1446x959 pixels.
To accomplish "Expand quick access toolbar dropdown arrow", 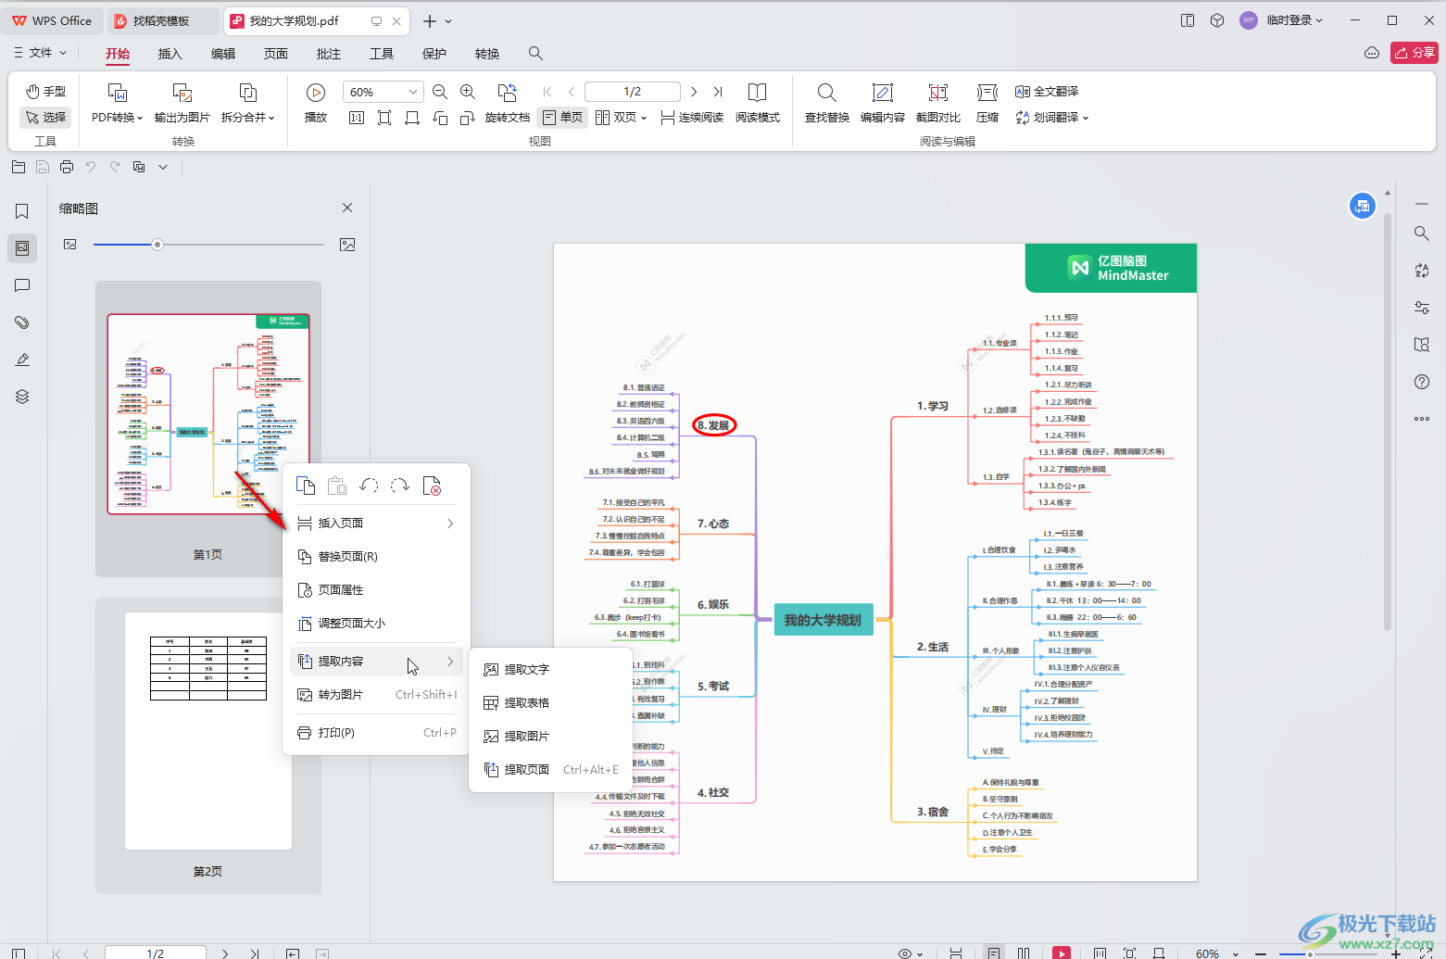I will [x=163, y=167].
